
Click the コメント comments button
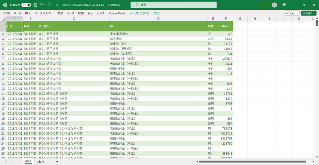292,13
